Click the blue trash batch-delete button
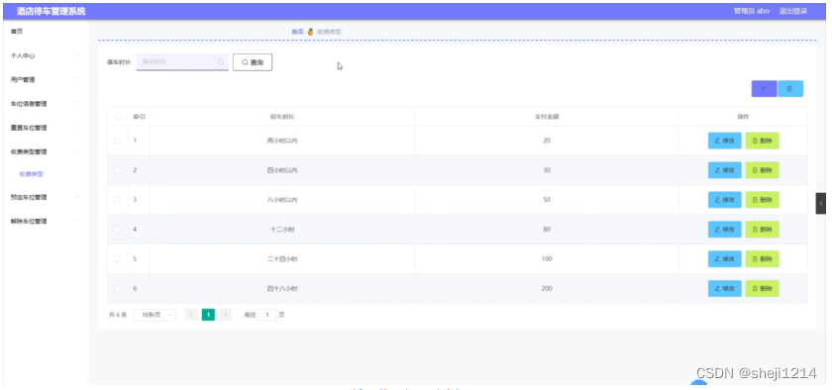The width and height of the screenshot is (832, 390). (x=789, y=89)
